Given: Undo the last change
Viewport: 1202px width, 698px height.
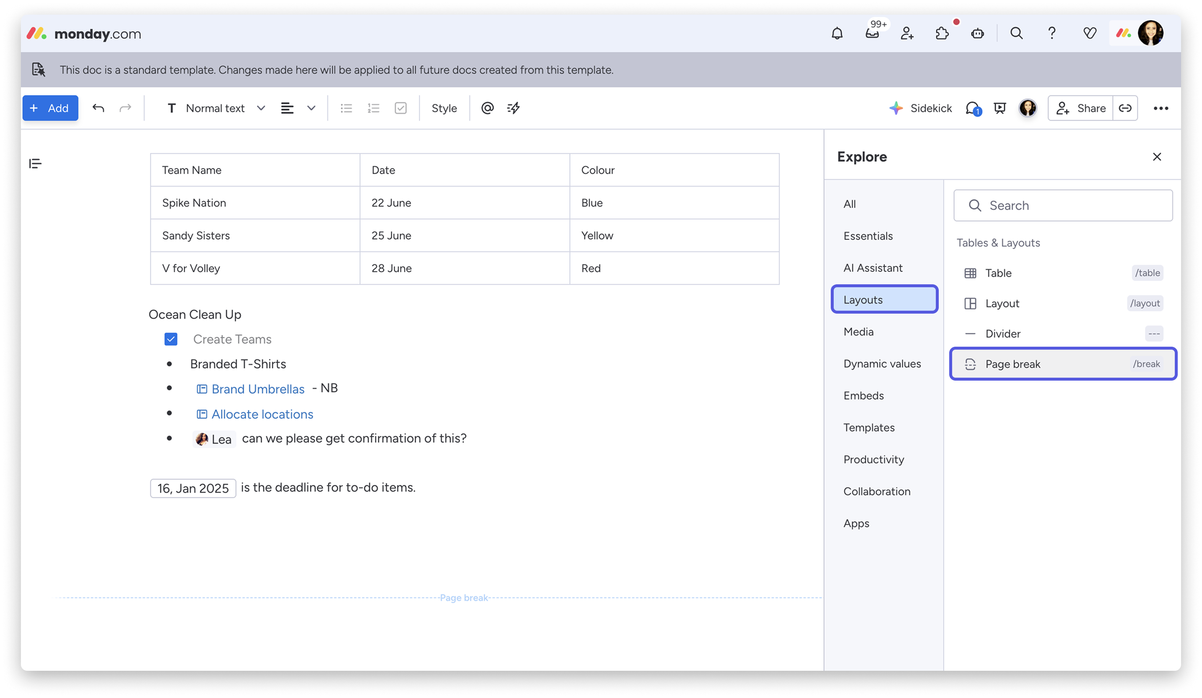Looking at the screenshot, I should tap(98, 108).
